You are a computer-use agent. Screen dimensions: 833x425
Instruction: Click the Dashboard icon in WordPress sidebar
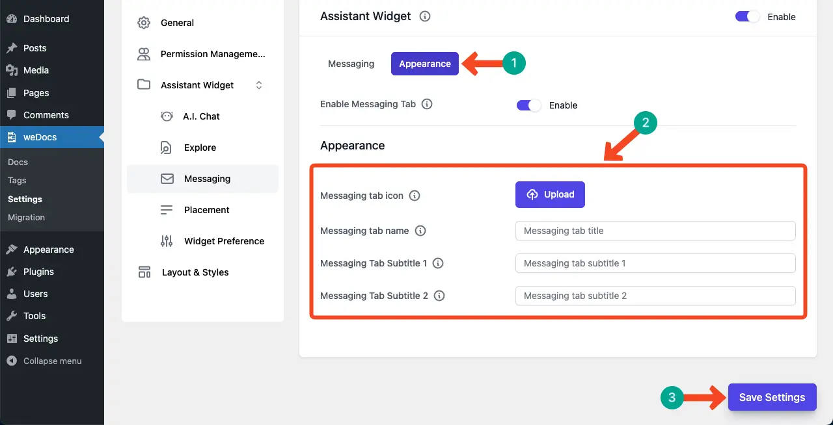12,19
